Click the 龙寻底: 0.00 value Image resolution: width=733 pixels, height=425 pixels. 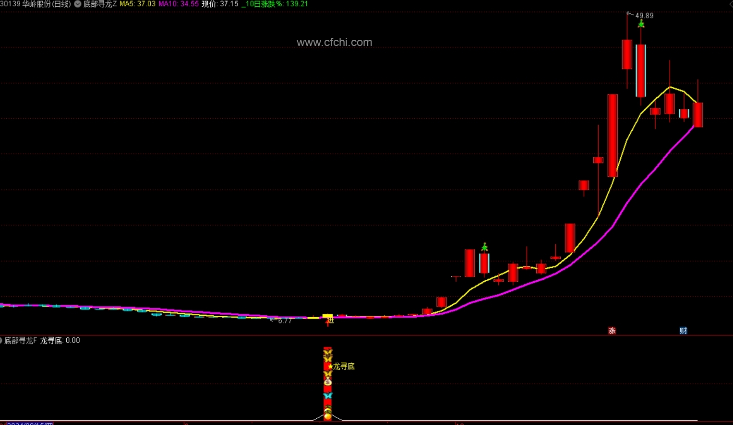pyautogui.click(x=60, y=341)
